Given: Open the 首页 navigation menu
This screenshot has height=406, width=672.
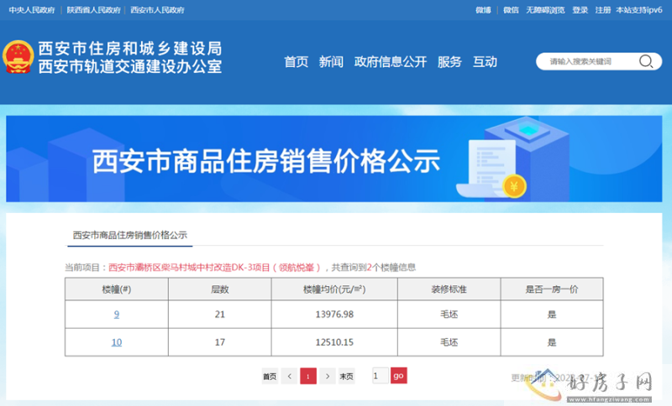Looking at the screenshot, I should 297,62.
